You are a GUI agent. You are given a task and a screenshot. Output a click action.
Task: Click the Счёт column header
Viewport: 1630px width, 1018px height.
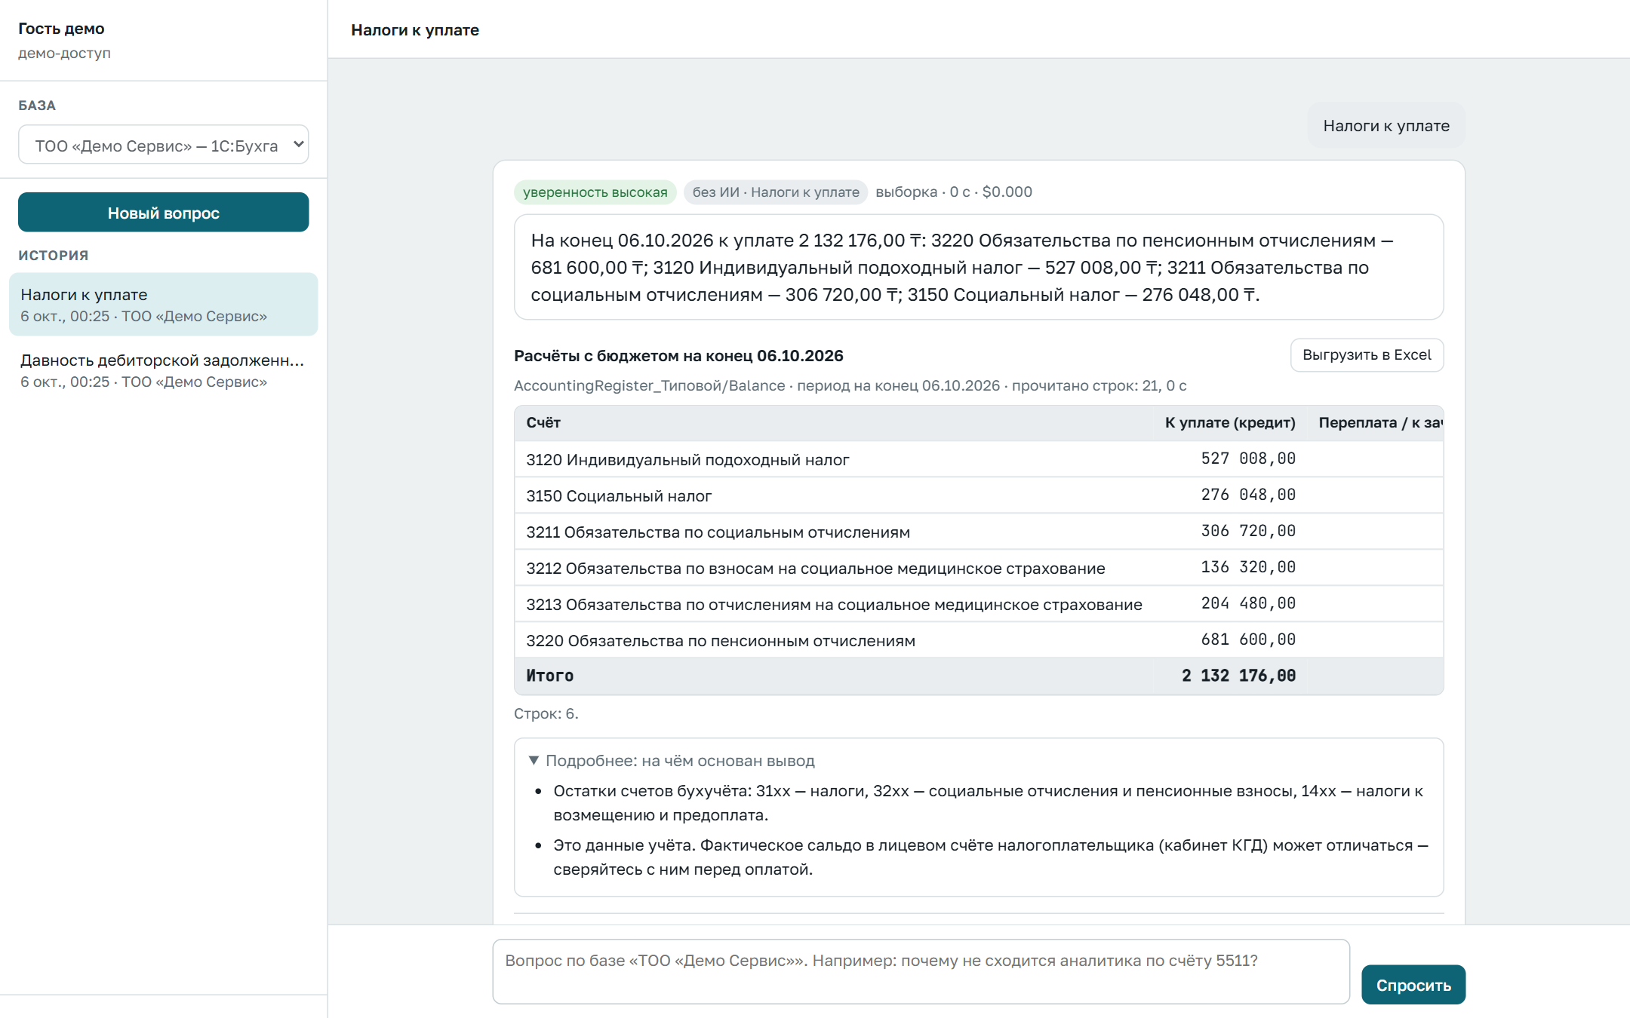coord(543,423)
